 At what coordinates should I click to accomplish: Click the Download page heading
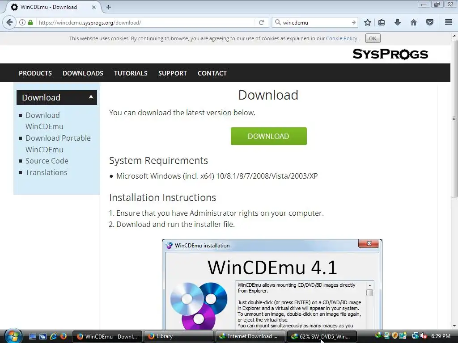268,95
